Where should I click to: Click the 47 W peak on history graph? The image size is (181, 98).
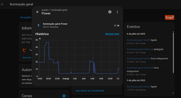pyautogui.click(x=47, y=43)
